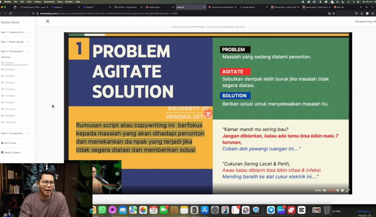Open Telegram from the Dock
This screenshot has width=376, height=217.
[x=271, y=210]
